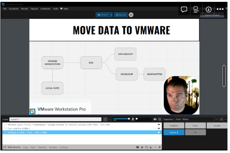
Task: Select the Window region Chrome source row
Action: 82,124
